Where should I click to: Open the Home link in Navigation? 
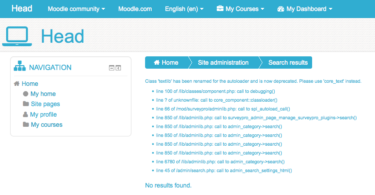pyautogui.click(x=30, y=84)
